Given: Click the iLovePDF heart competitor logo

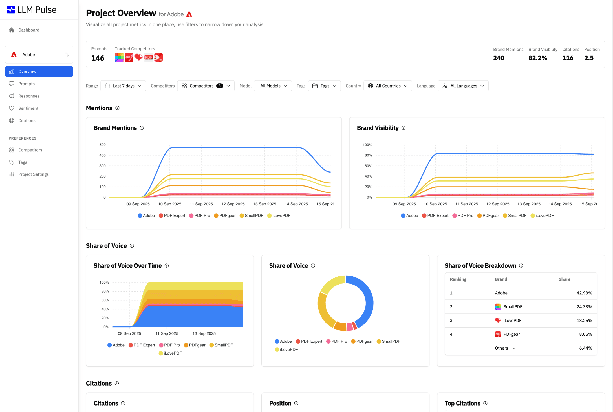Looking at the screenshot, I should point(139,57).
